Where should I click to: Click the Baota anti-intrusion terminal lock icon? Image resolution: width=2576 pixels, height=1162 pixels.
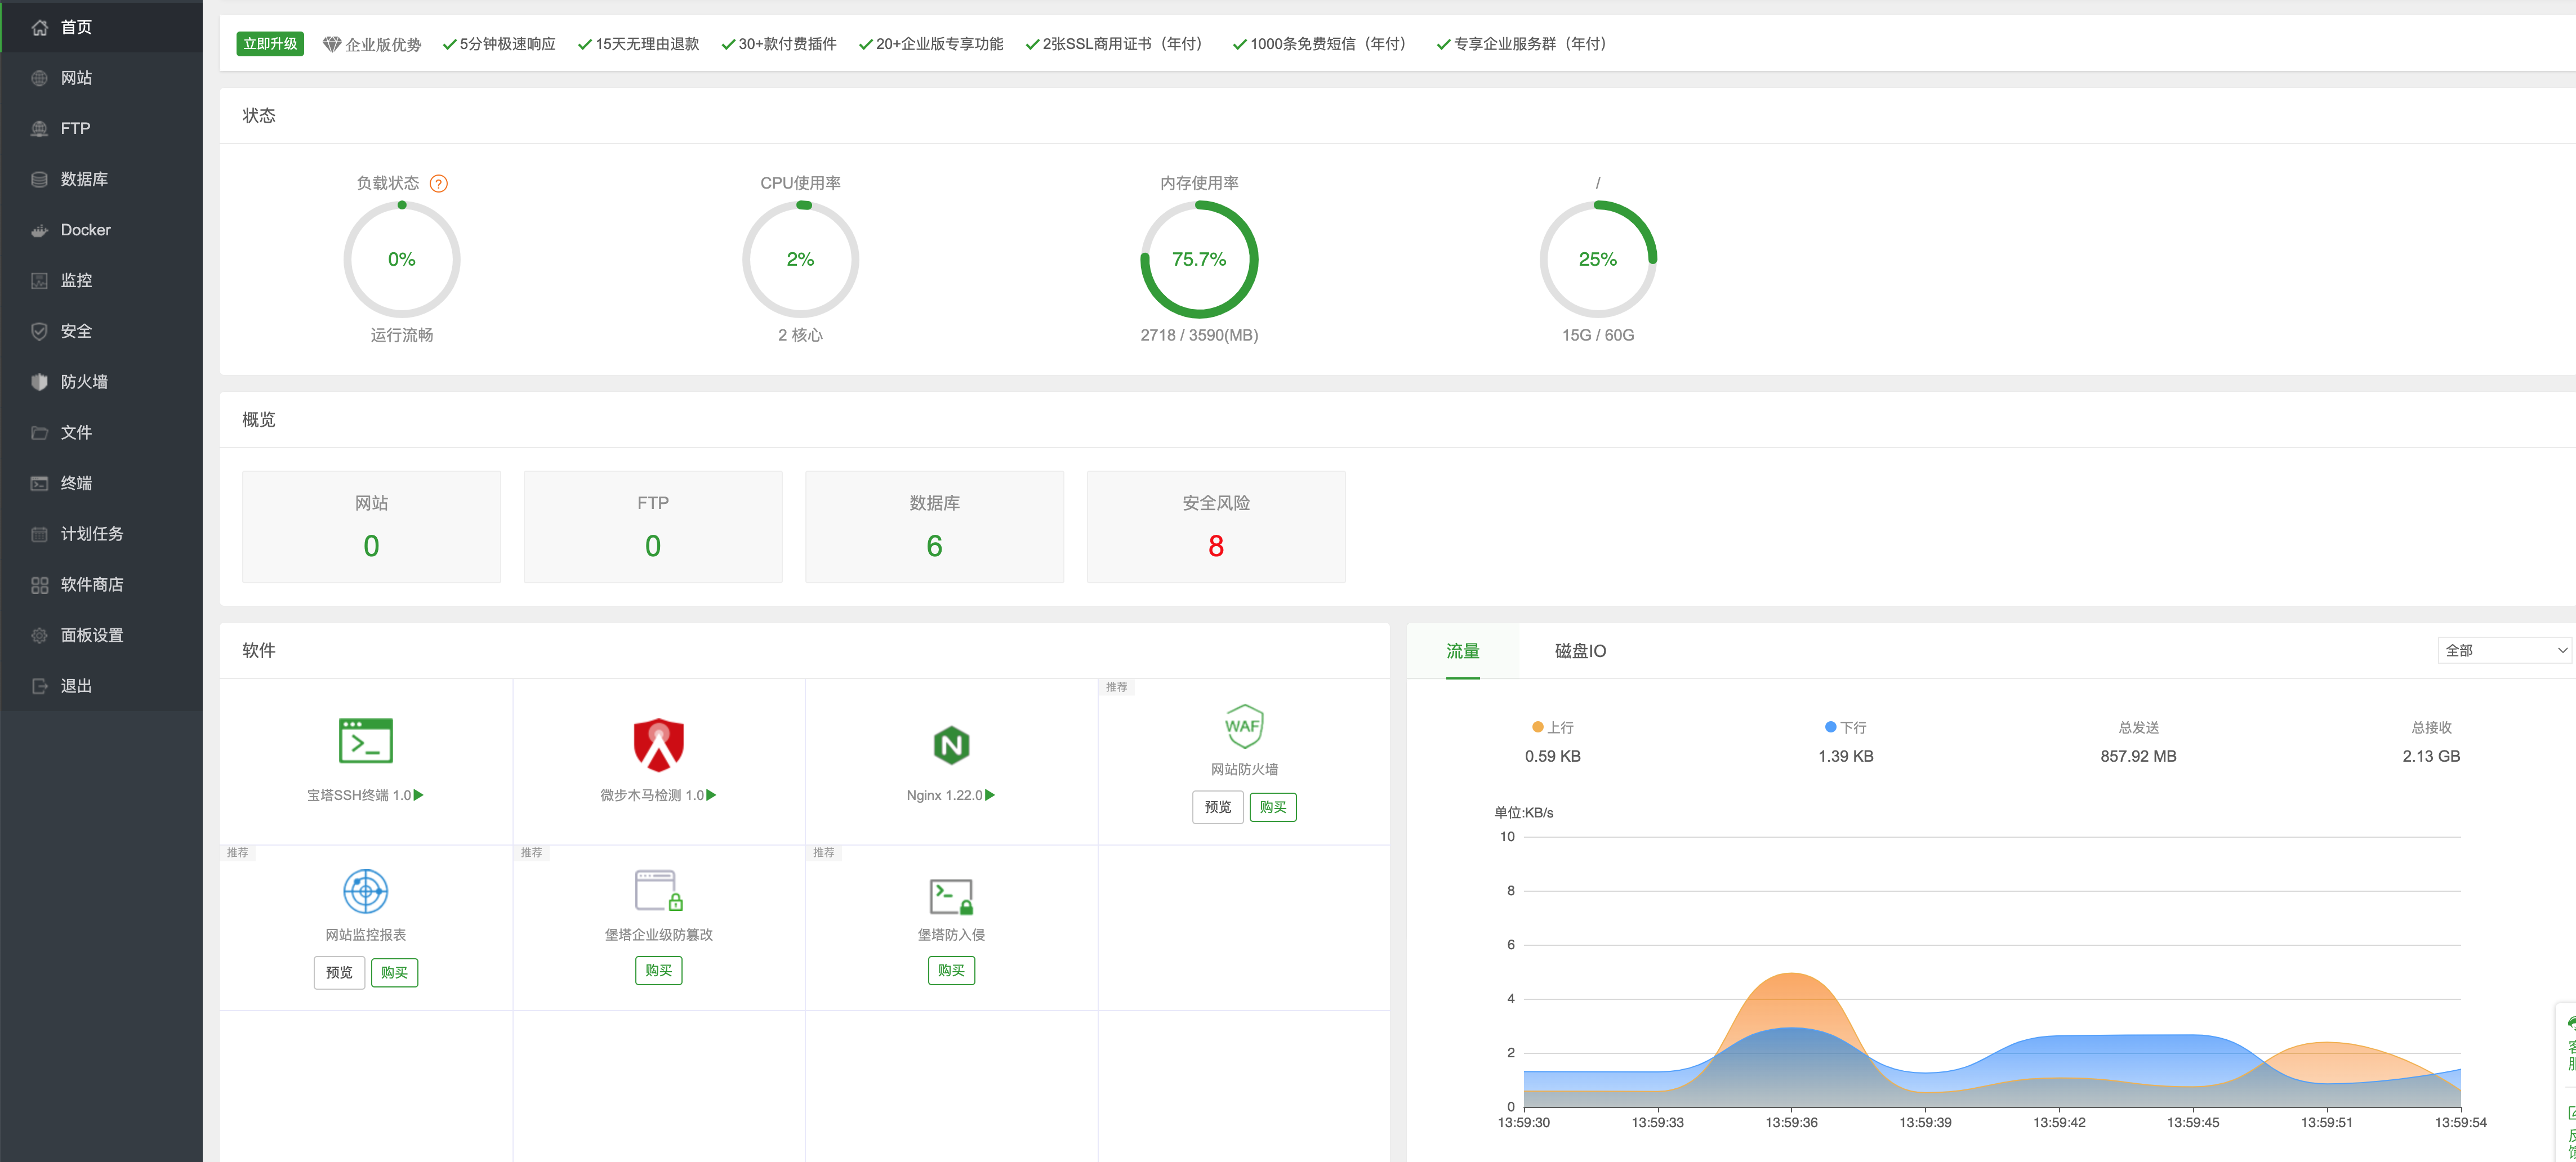[950, 896]
